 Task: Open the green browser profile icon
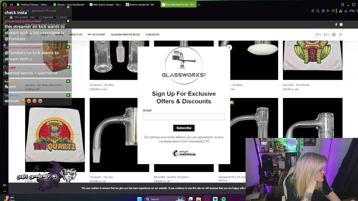[x=340, y=11]
